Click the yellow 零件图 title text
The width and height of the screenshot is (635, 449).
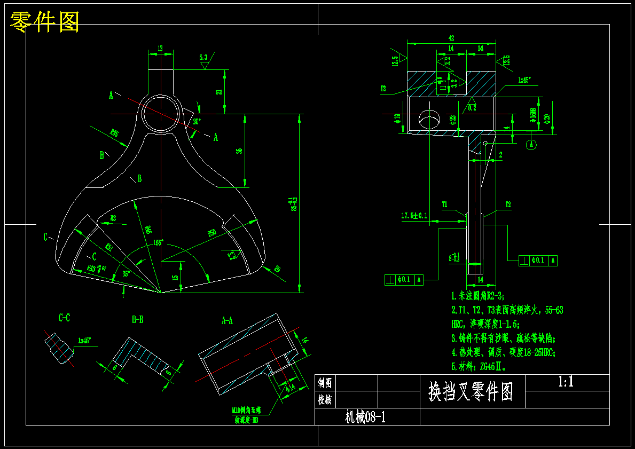tap(44, 22)
